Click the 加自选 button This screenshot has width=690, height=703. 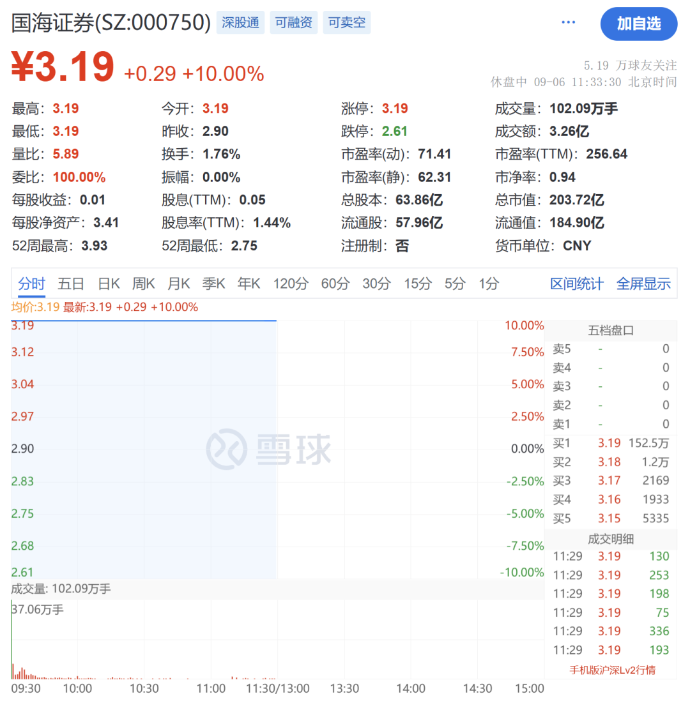638,24
